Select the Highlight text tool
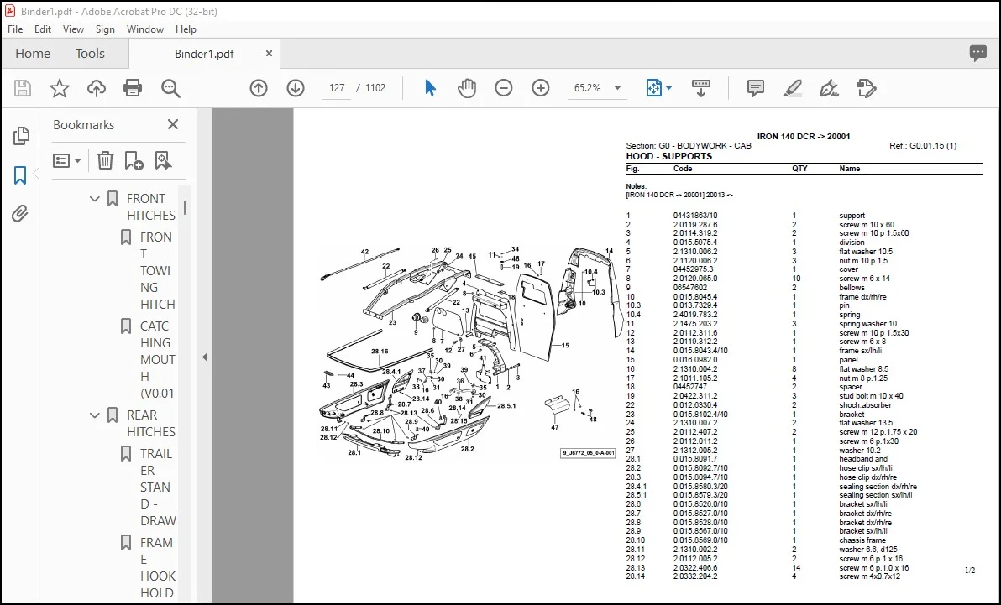This screenshot has width=1001, height=605. coord(792,88)
